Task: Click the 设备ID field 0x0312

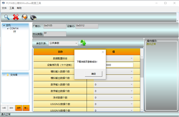Action: click(87, 26)
